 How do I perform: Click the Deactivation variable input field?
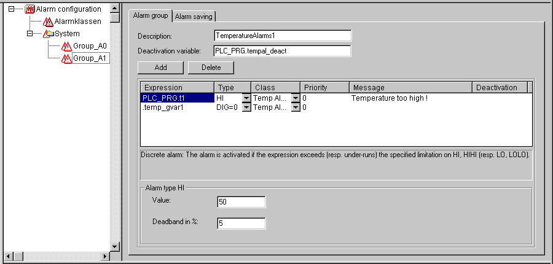(x=283, y=51)
